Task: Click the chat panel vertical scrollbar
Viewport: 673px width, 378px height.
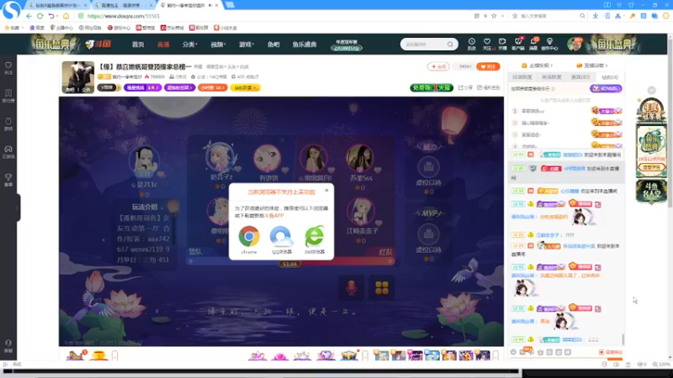Action: click(x=623, y=339)
